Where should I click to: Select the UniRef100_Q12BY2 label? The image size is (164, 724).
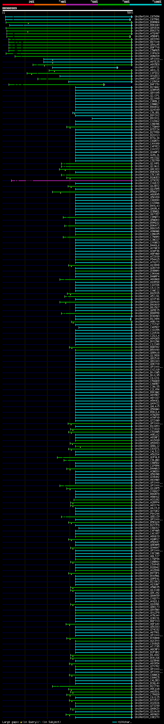pos(147,186)
